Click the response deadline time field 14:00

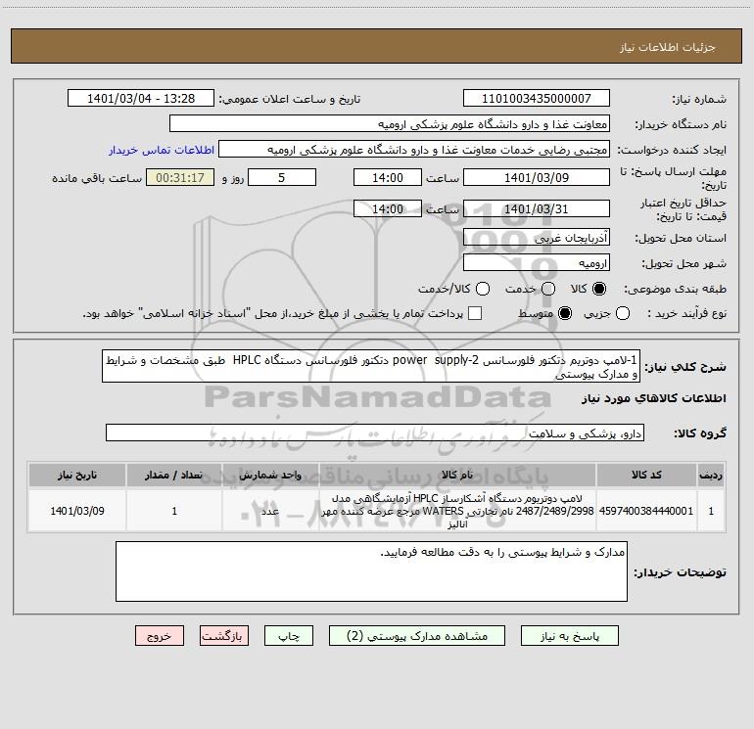coord(388,177)
